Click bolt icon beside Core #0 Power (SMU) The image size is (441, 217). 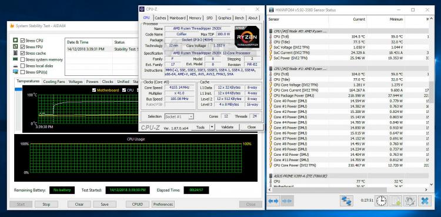(271, 101)
